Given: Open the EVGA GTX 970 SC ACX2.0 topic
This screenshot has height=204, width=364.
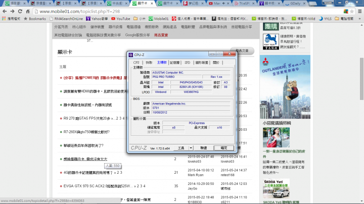Looking at the screenshot, I should (98, 186).
